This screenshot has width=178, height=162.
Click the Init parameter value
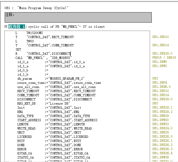click(x=65, y=108)
